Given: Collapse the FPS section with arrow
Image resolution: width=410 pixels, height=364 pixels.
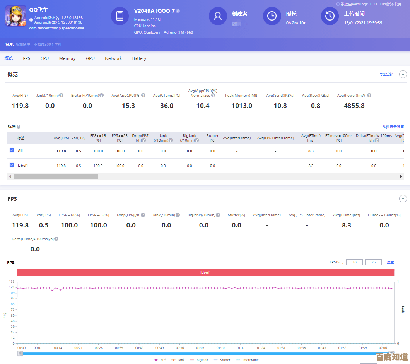Looking at the screenshot, I should click(x=403, y=199).
